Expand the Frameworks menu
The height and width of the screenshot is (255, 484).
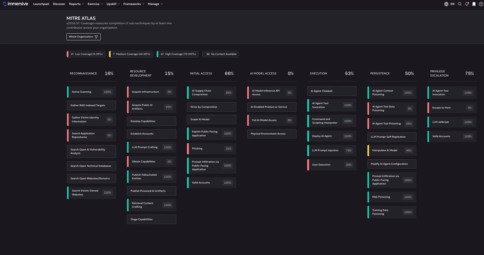pyautogui.click(x=134, y=4)
